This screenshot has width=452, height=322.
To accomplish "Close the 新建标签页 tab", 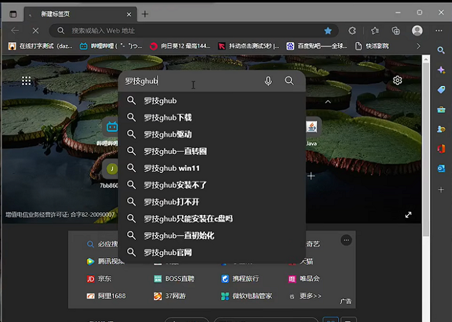I will 129,14.
